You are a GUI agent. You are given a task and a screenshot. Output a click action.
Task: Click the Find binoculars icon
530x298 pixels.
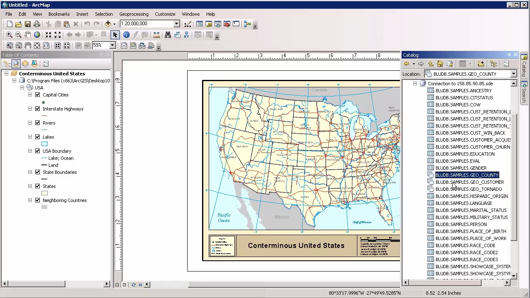pyautogui.click(x=168, y=35)
